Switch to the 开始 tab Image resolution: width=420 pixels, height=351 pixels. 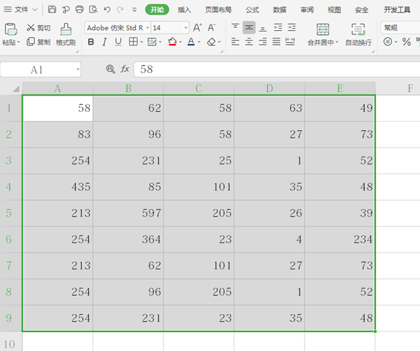157,10
